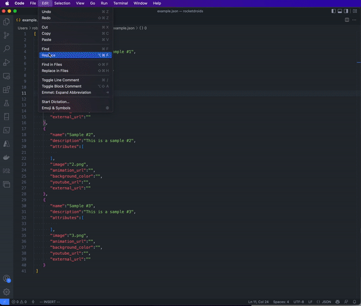This screenshot has height=306, width=361.
Task: Open the Customize Layout icon
Action: (355, 11)
